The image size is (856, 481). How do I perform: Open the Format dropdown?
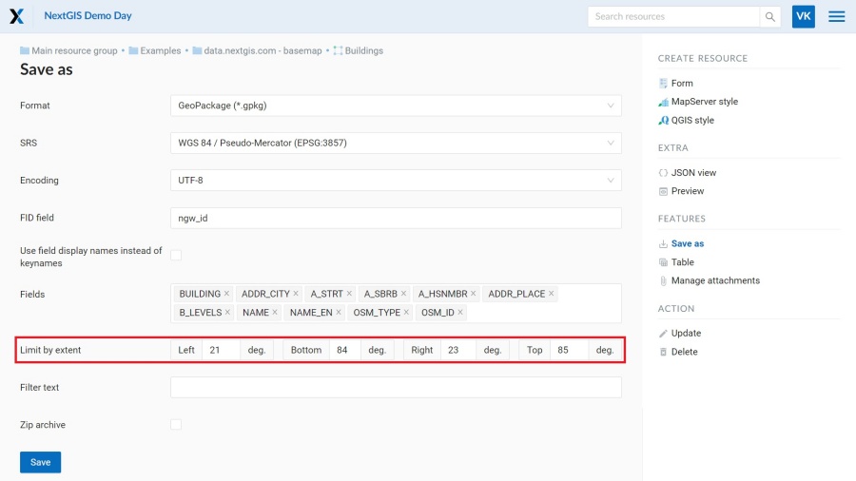pyautogui.click(x=396, y=106)
